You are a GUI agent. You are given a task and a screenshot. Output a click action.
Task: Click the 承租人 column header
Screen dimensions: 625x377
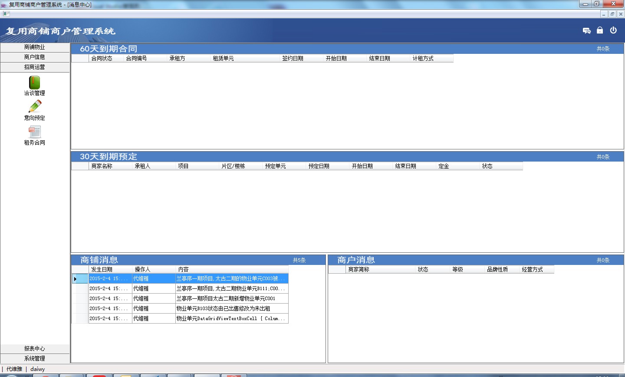pos(154,166)
